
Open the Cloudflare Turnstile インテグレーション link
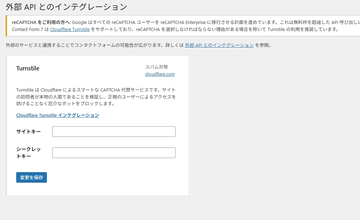click(57, 115)
